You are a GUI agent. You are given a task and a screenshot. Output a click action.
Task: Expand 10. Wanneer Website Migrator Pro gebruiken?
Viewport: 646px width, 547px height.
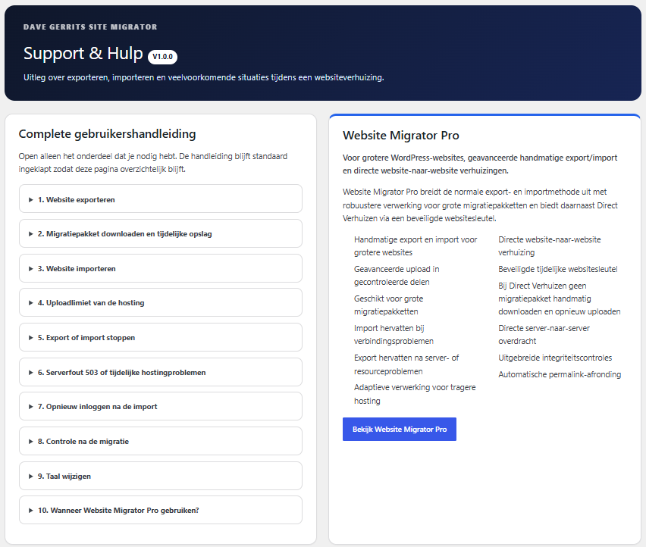click(160, 510)
